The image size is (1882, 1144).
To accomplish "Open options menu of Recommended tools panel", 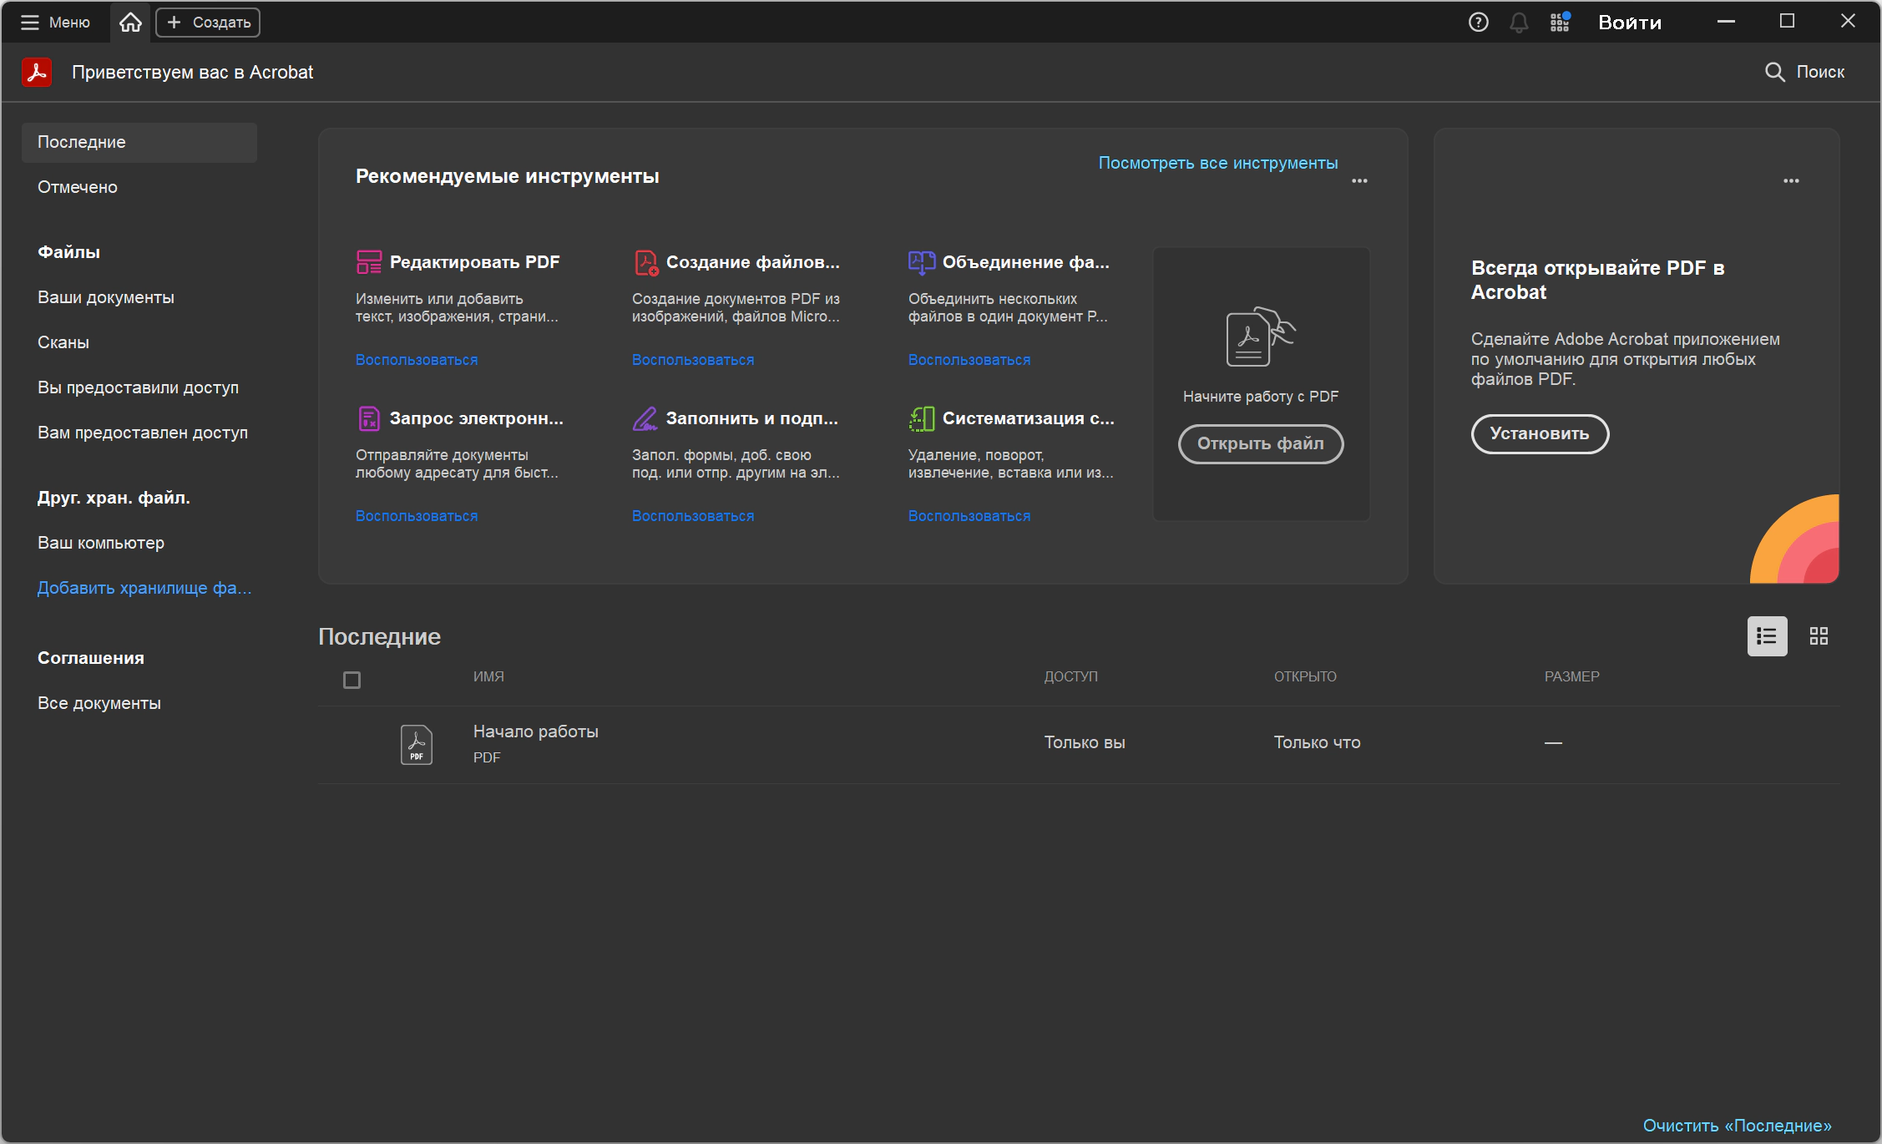I will (x=1359, y=181).
